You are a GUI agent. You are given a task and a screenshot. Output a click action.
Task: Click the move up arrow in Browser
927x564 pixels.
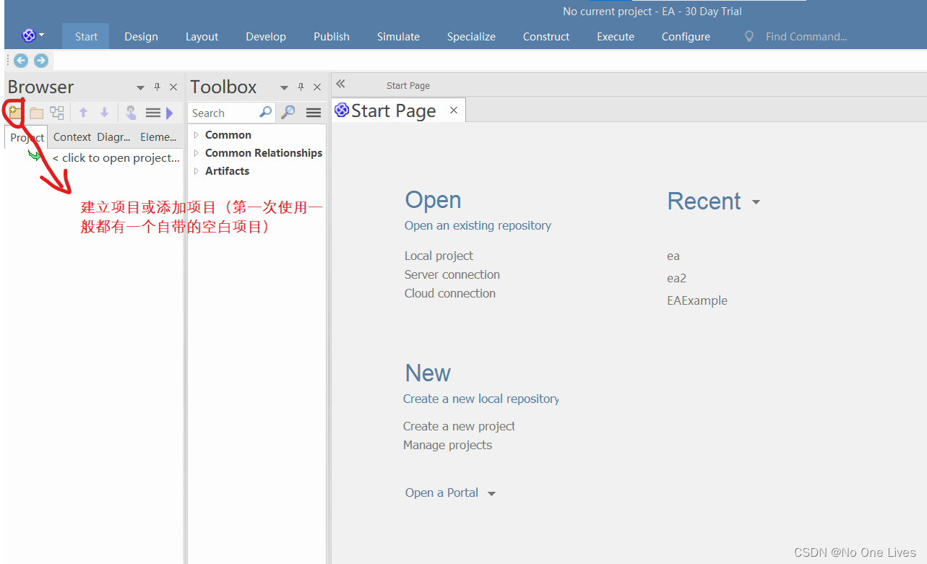click(x=83, y=113)
